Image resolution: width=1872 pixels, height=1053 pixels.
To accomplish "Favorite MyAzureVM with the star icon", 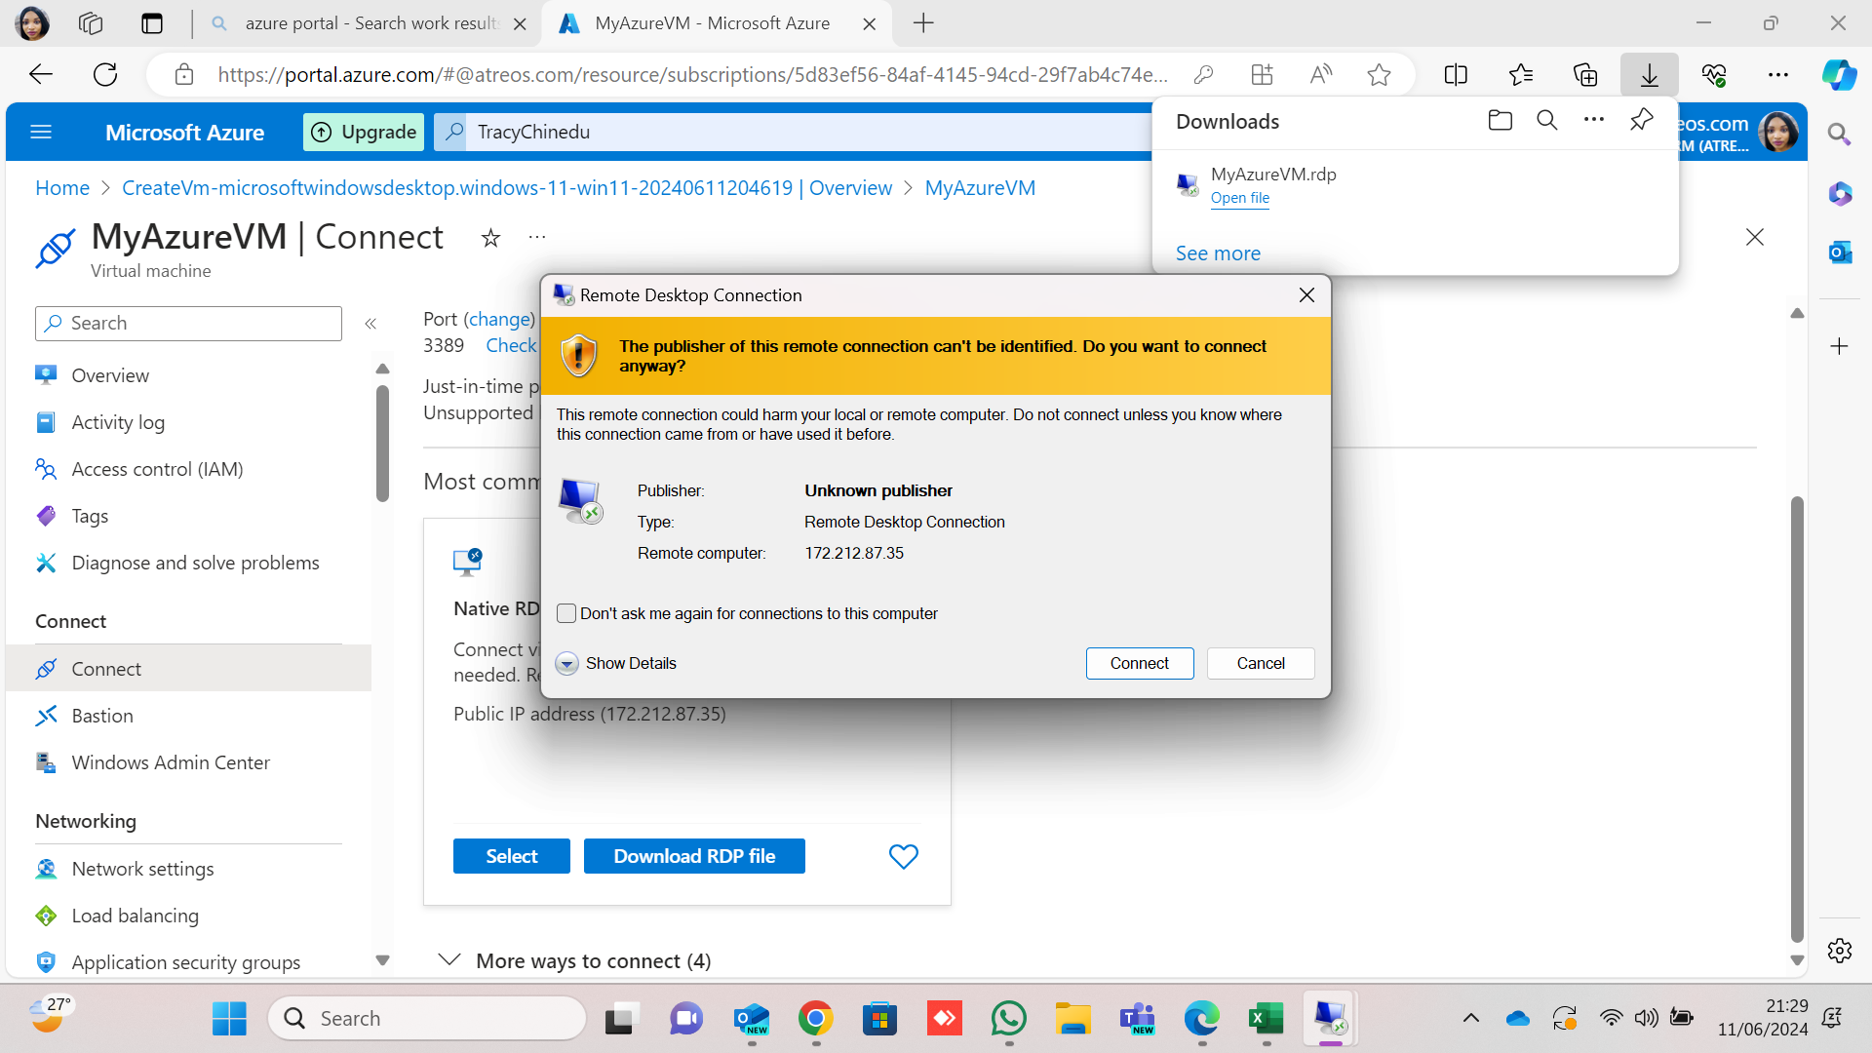I will (x=490, y=238).
